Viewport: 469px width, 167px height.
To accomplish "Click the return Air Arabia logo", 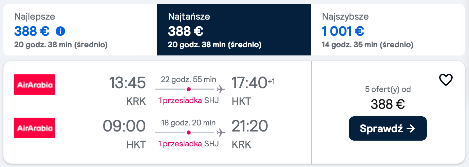I will (x=35, y=128).
